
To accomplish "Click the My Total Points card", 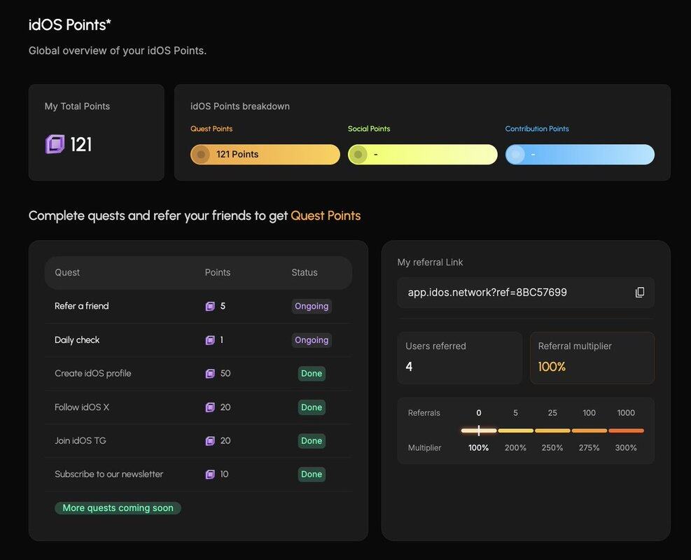I will tap(97, 132).
